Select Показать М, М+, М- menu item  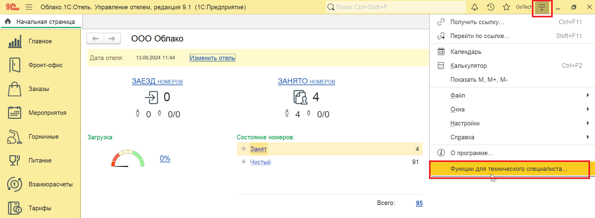(x=512, y=80)
